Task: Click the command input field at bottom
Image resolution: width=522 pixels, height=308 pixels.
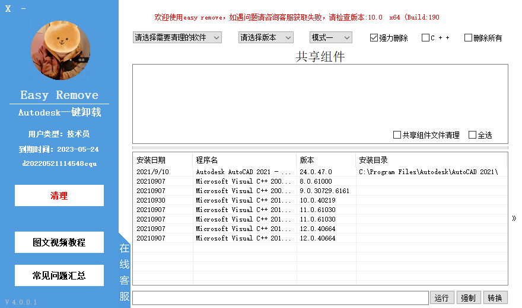Action: (x=281, y=298)
